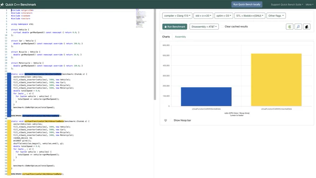Click the Quick C++ Benchmark logo icon

tap(2, 5)
